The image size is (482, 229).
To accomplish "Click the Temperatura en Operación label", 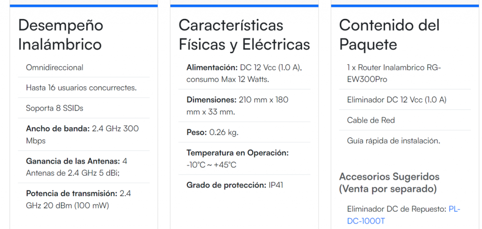I will [x=237, y=153].
